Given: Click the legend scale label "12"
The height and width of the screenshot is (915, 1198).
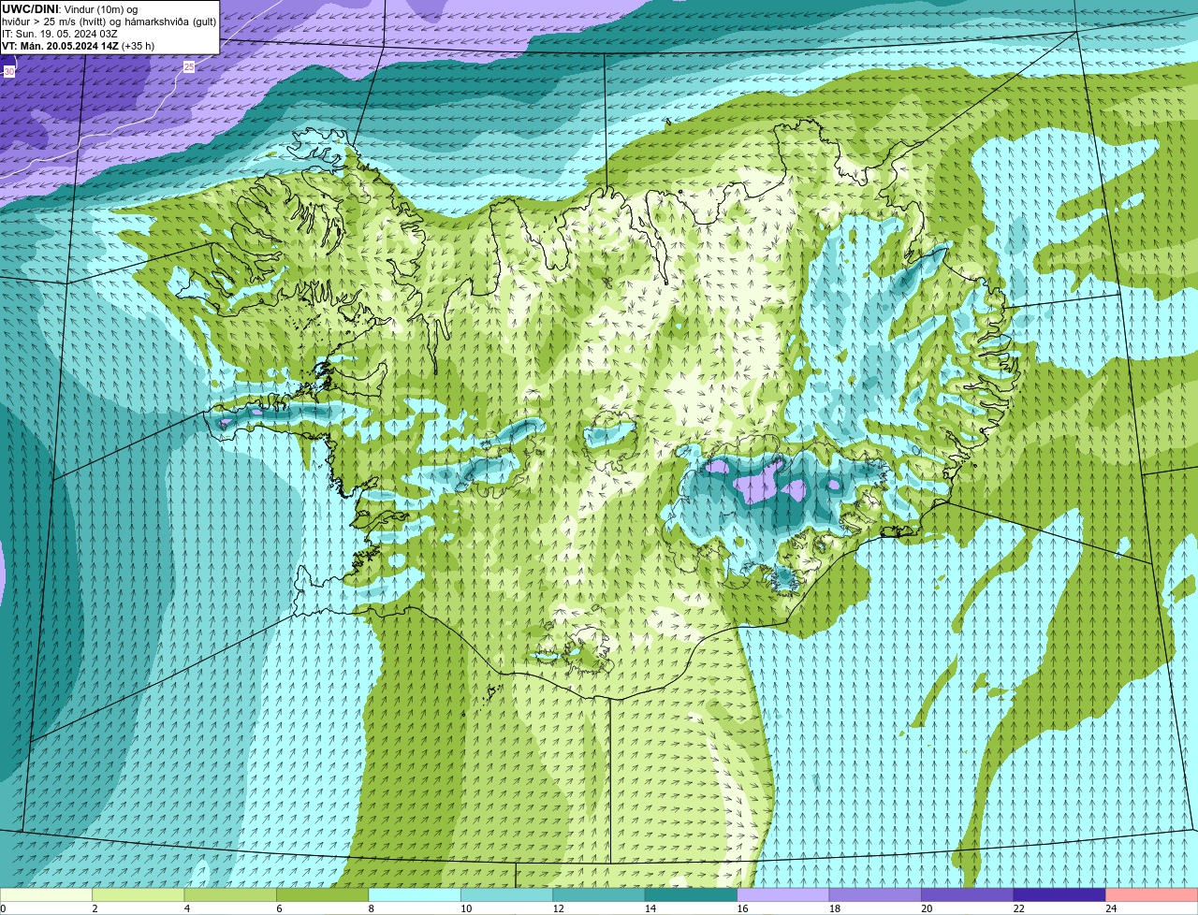Looking at the screenshot, I should click(558, 908).
